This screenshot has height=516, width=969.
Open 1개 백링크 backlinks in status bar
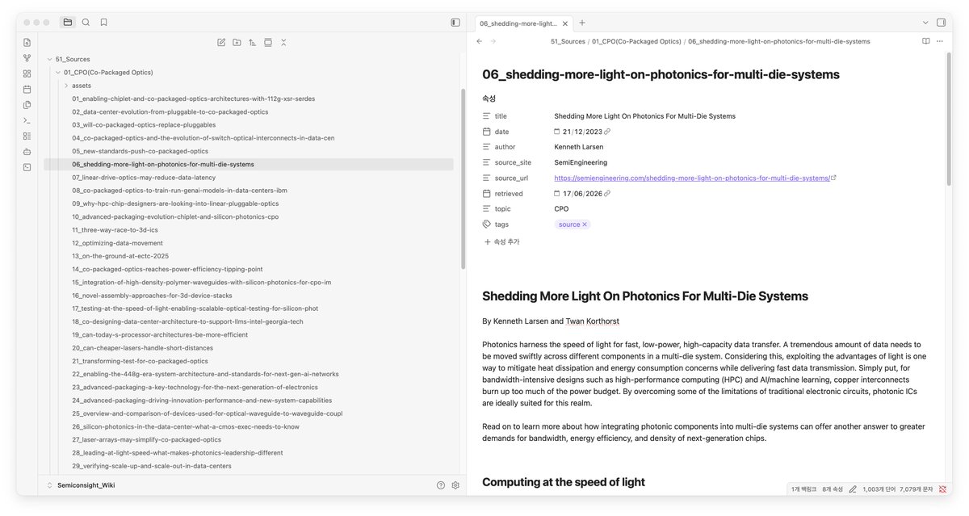(x=803, y=489)
